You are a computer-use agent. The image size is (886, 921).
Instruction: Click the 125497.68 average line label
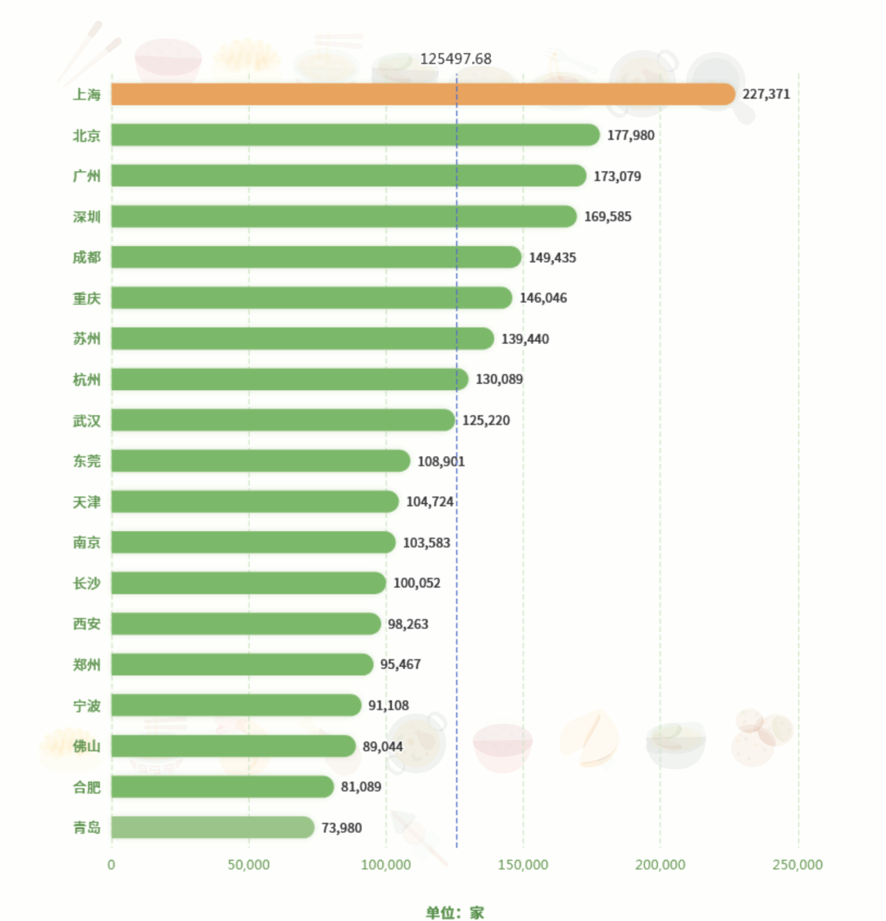click(456, 59)
